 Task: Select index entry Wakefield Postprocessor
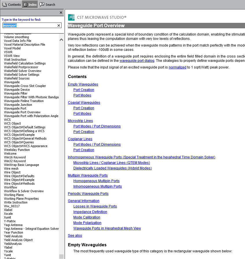pos(21,67)
